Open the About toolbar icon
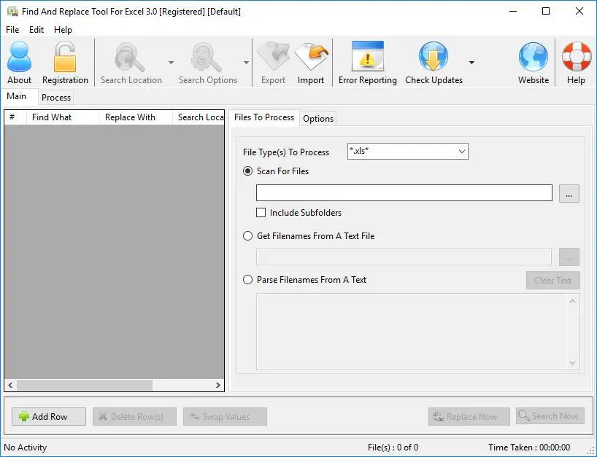Viewport: 597px width, 457px height. click(20, 63)
